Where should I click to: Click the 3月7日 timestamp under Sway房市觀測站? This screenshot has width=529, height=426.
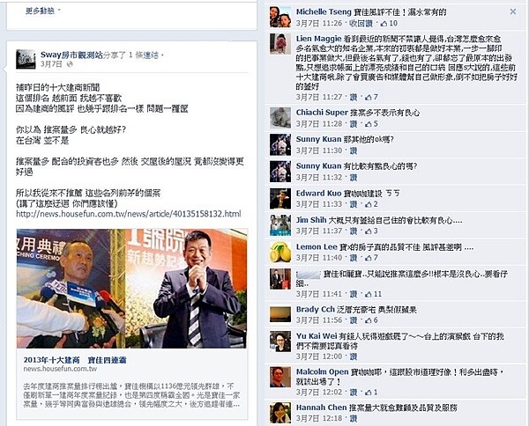pos(51,64)
